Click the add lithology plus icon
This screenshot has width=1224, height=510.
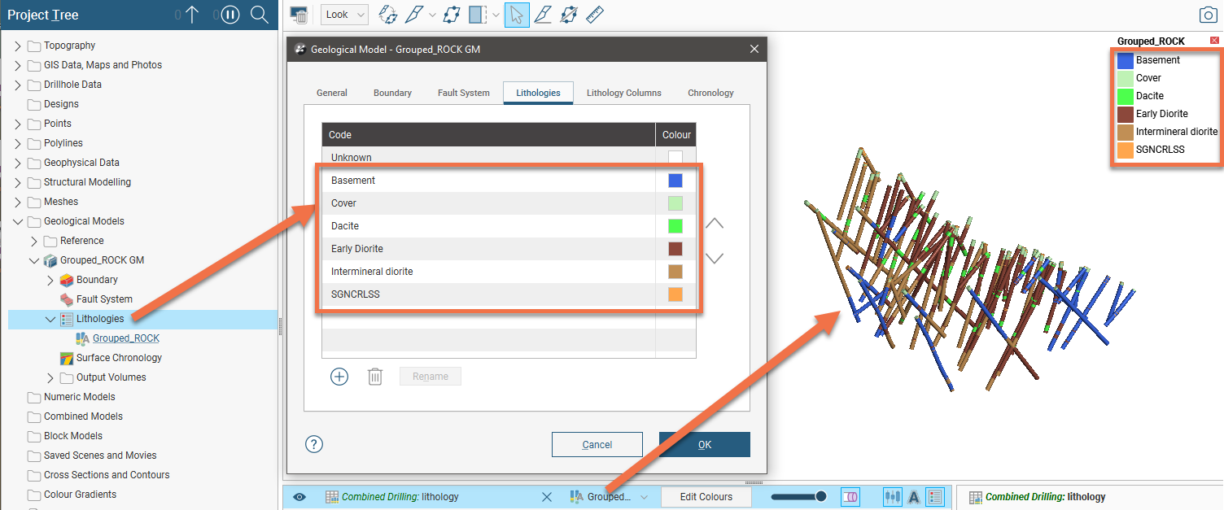coord(339,377)
